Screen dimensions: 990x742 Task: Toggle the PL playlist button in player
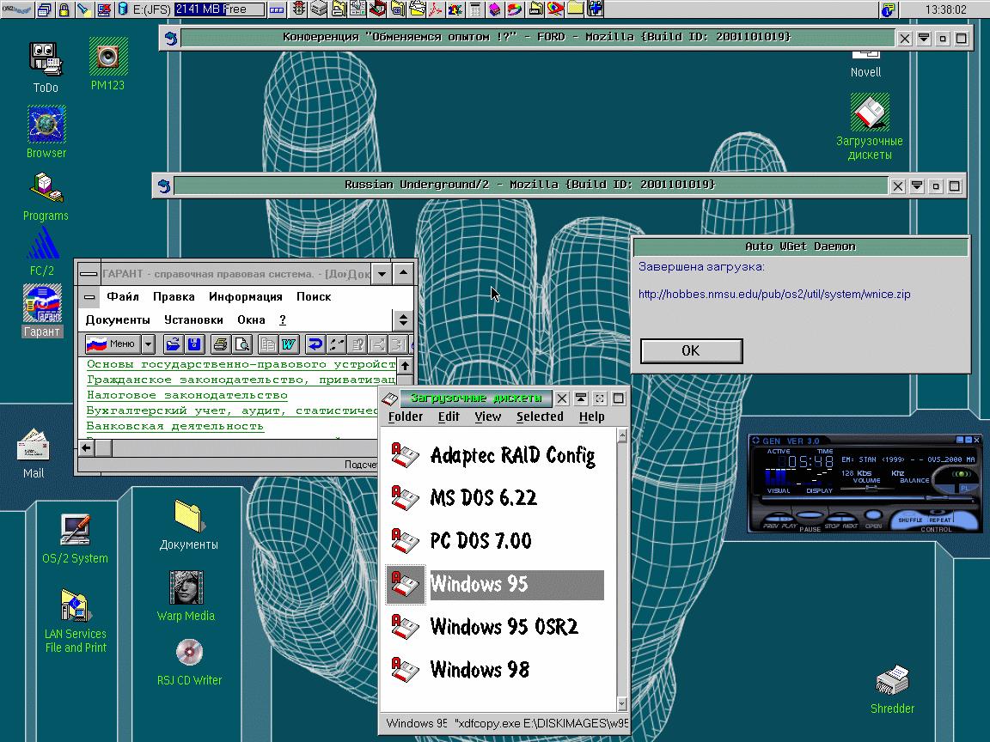(x=965, y=488)
